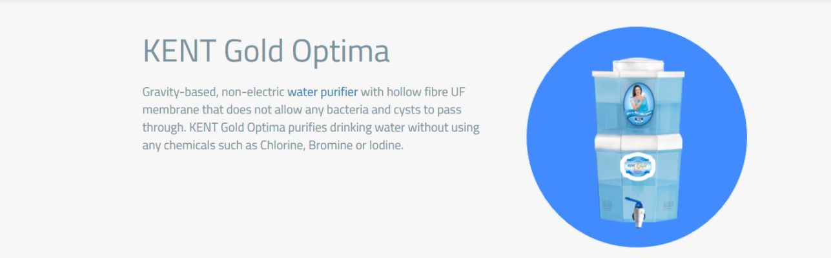Screen dimensions: 831x258
Task: Open the "water purifier" hyperlink
Action: [x=322, y=92]
